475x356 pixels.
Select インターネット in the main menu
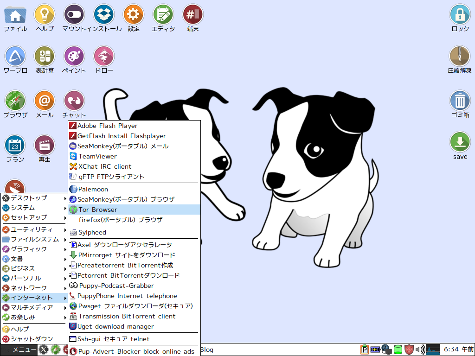pyautogui.click(x=34, y=298)
